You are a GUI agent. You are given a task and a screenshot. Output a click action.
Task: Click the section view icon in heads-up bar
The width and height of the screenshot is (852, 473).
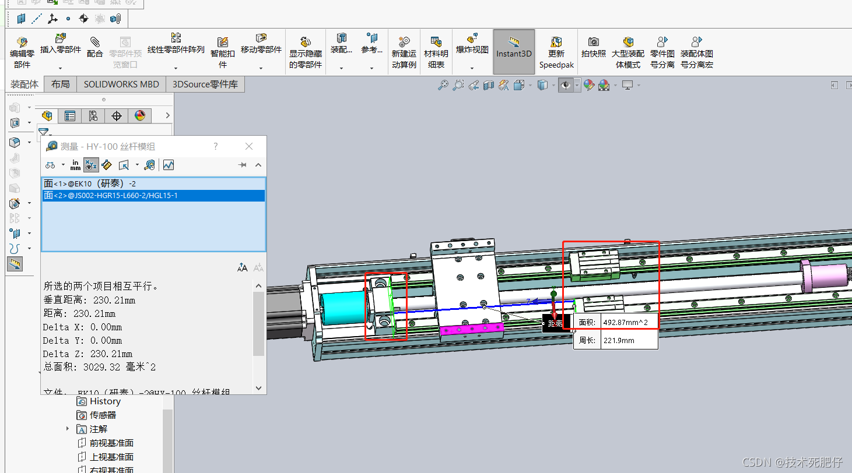489,85
